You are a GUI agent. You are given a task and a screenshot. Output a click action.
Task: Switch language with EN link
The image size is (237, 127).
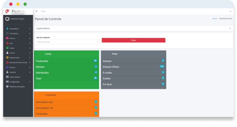point(230,11)
